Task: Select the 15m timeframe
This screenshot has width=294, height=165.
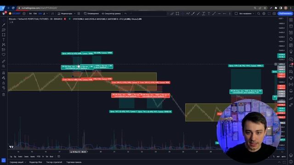Action: 35,13
